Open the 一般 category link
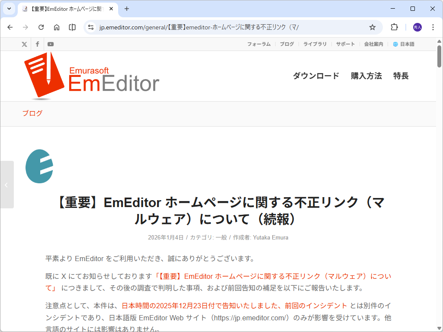Image resolution: width=443 pixels, height=332 pixels. [x=221, y=237]
